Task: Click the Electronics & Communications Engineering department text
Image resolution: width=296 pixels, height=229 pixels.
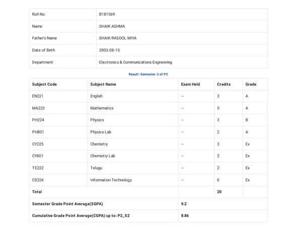Action: pyautogui.click(x=135, y=62)
